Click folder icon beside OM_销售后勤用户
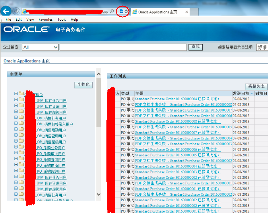The image size is (268, 213). [21, 129]
